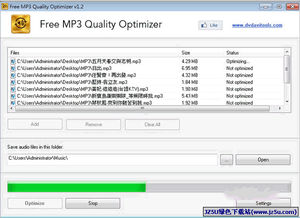Screen dimensions: 300x218
Task: Click the 4.32 MB size cell
Action: coord(189,75)
